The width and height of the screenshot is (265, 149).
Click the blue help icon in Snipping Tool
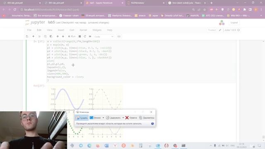pos(152,124)
